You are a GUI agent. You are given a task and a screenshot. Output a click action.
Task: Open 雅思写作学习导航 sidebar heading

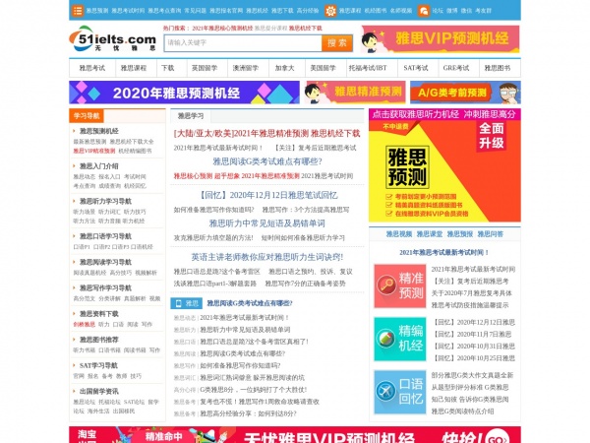click(105, 288)
